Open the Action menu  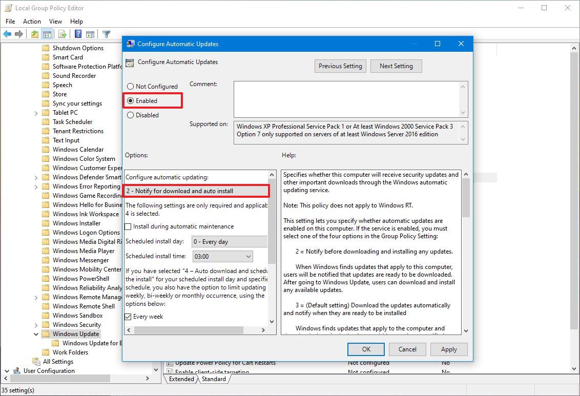tap(32, 22)
